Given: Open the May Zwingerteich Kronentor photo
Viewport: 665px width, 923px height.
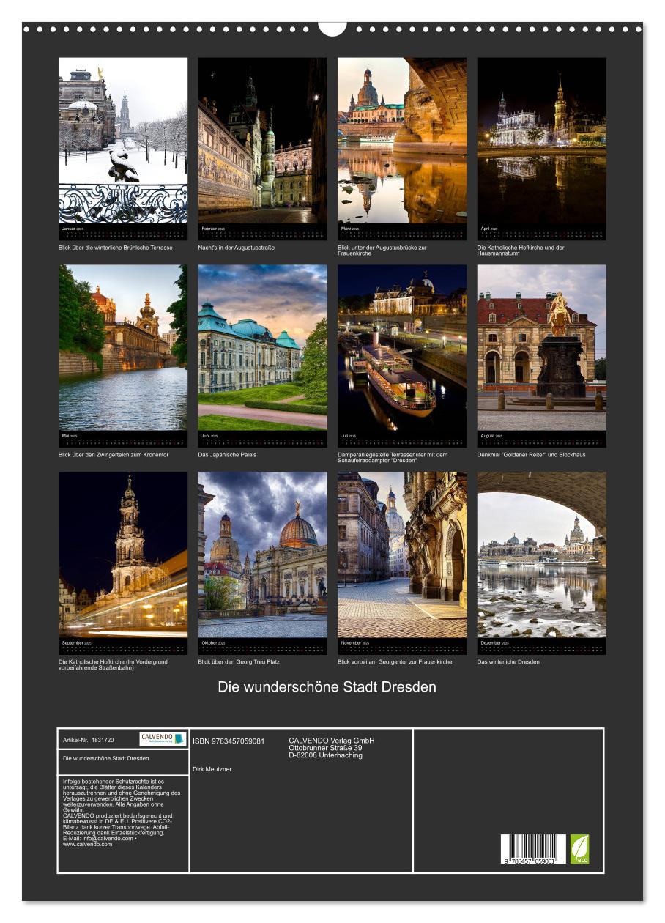Looking at the screenshot, I should pyautogui.click(x=123, y=348).
